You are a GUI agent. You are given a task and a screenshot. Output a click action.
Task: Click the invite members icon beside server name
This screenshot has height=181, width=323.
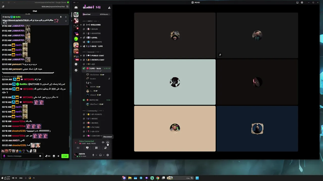[x=109, y=8]
